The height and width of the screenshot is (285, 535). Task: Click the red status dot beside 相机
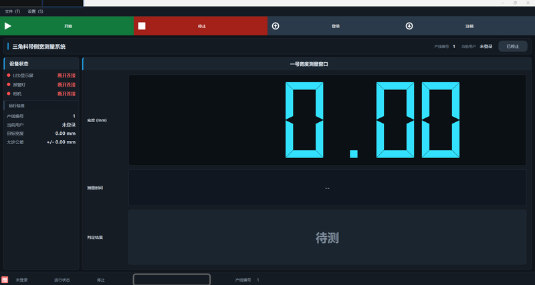tap(9, 93)
